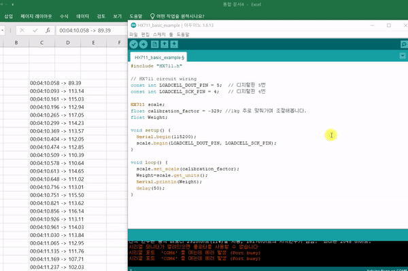Screen dimensions: 408x271
Task: Open the Arduino 편집 menu
Action: pos(146,34)
